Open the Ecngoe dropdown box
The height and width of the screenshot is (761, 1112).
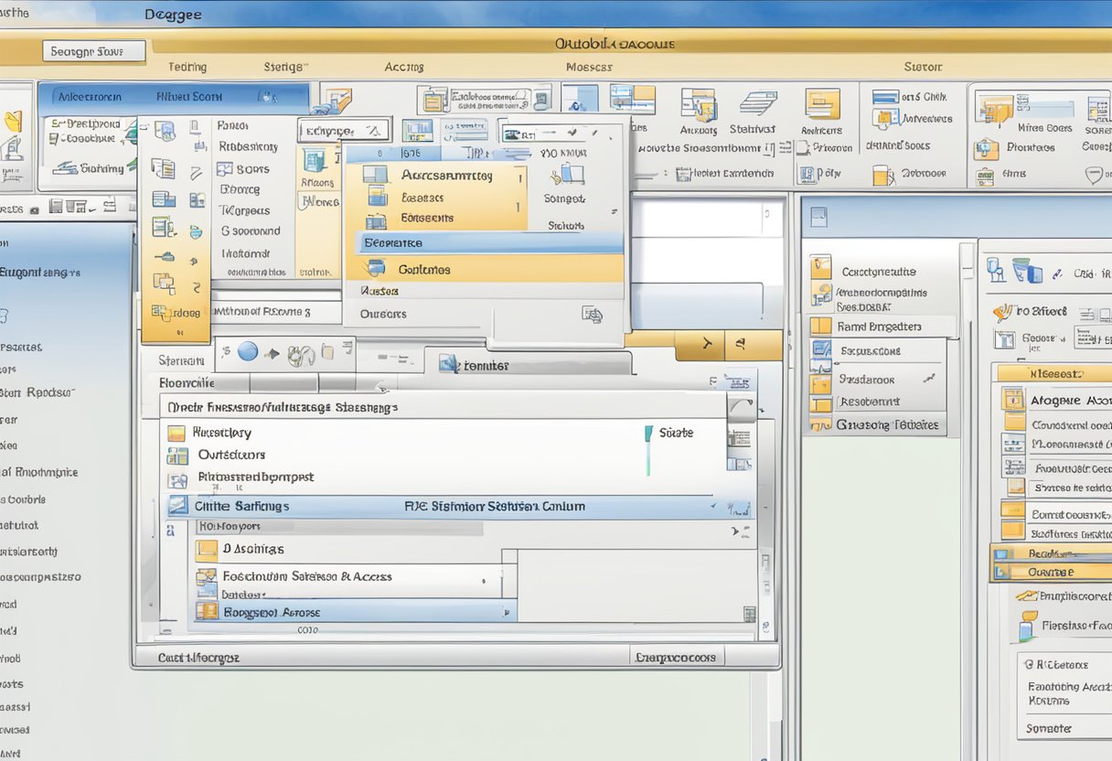click(343, 131)
